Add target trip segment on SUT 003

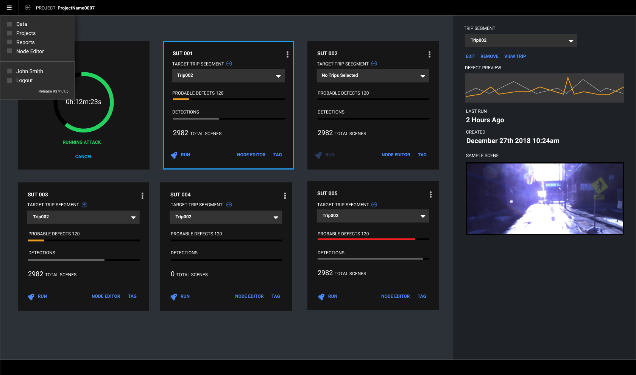click(x=84, y=205)
